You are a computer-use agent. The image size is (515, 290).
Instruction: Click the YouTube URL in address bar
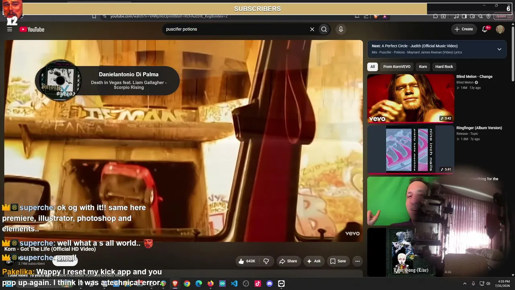[x=169, y=16]
